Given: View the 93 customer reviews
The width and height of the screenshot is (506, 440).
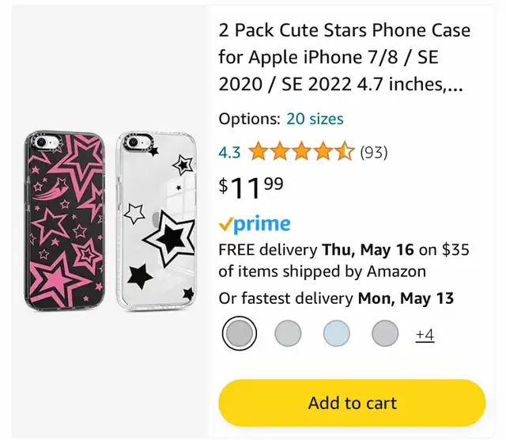Looking at the screenshot, I should (x=374, y=152).
